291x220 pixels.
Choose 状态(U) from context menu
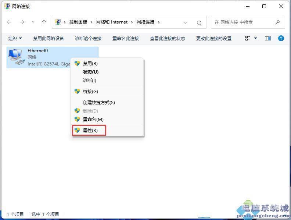[x=107, y=72]
